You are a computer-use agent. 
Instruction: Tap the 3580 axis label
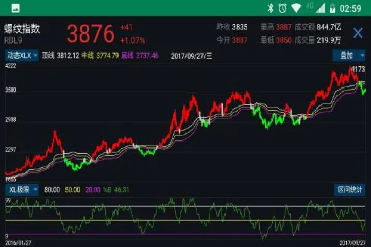pos(11,90)
